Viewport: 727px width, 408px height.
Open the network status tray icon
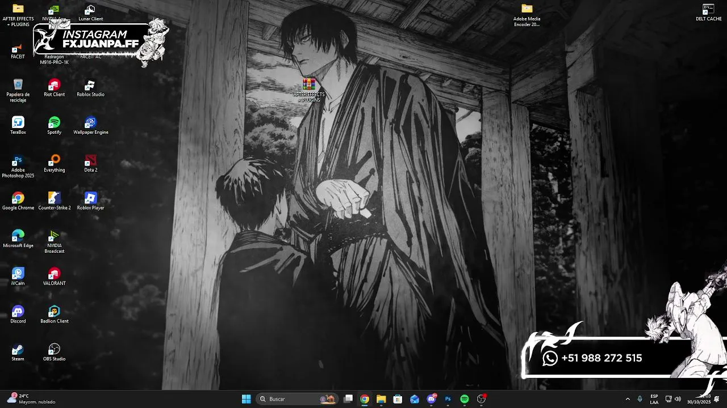point(668,399)
